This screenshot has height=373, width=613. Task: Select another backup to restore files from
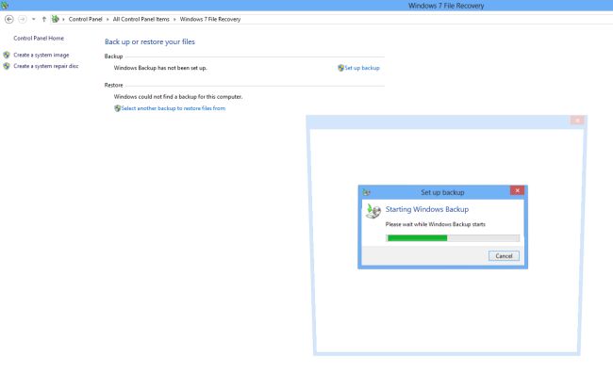[x=174, y=108]
